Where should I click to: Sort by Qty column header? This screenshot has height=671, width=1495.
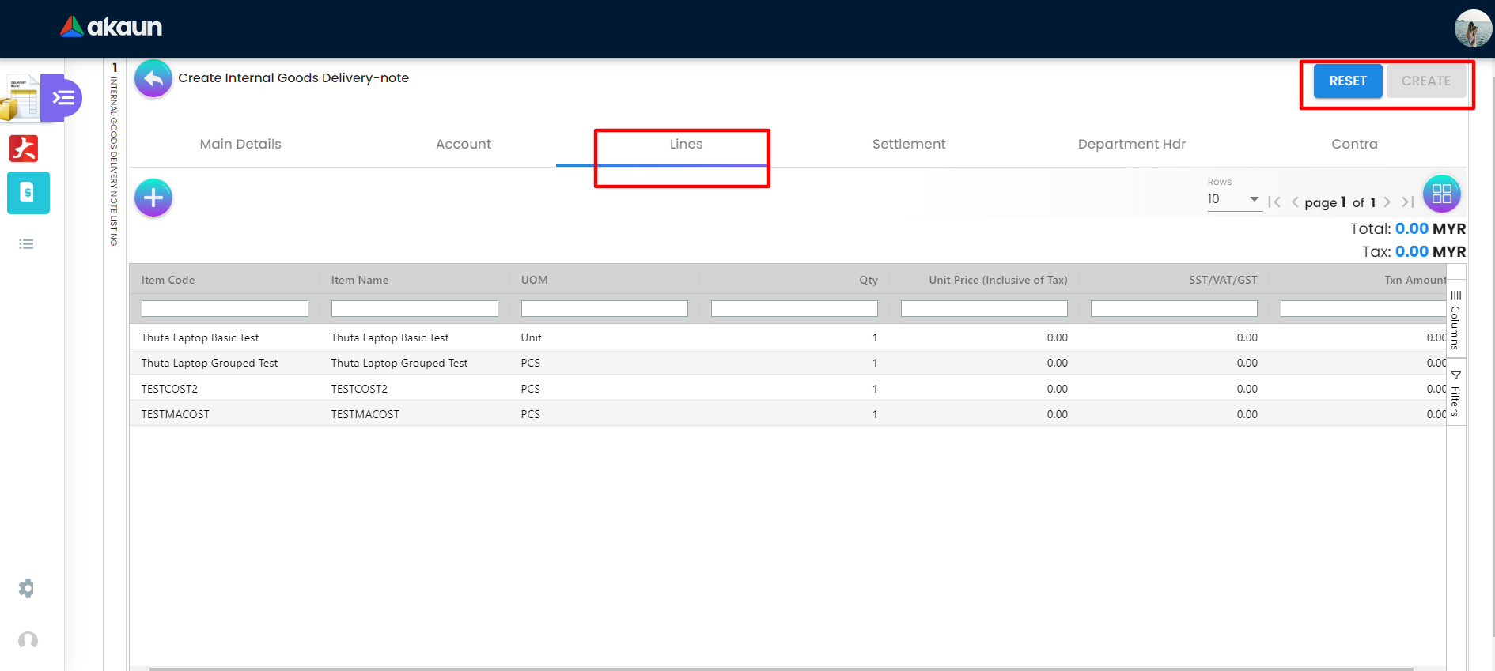[868, 280]
